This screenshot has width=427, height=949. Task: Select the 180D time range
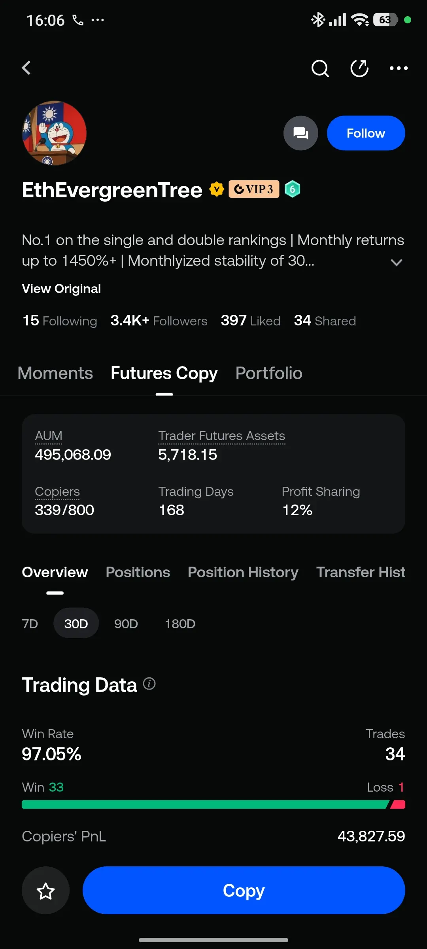180,624
